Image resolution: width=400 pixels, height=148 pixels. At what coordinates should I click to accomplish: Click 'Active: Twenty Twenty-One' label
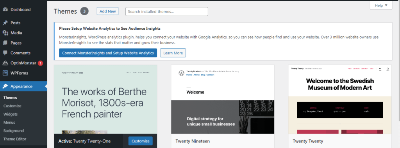[84, 141]
